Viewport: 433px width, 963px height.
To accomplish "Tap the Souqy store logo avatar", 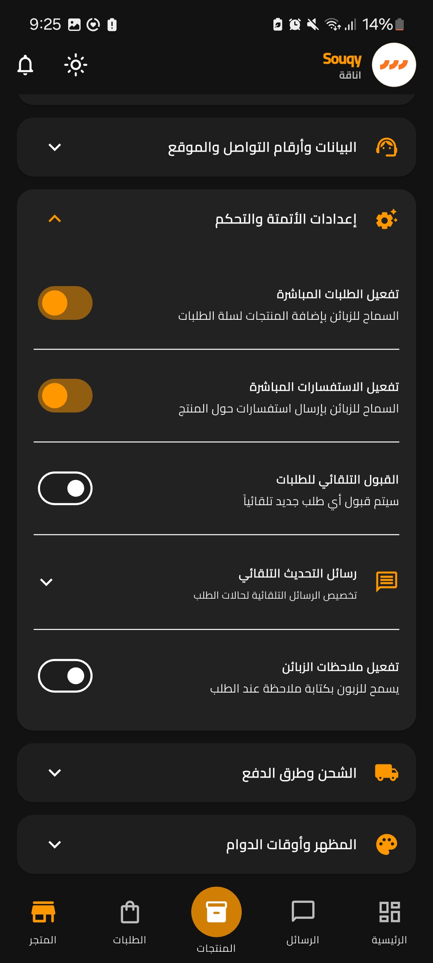I will tap(393, 65).
